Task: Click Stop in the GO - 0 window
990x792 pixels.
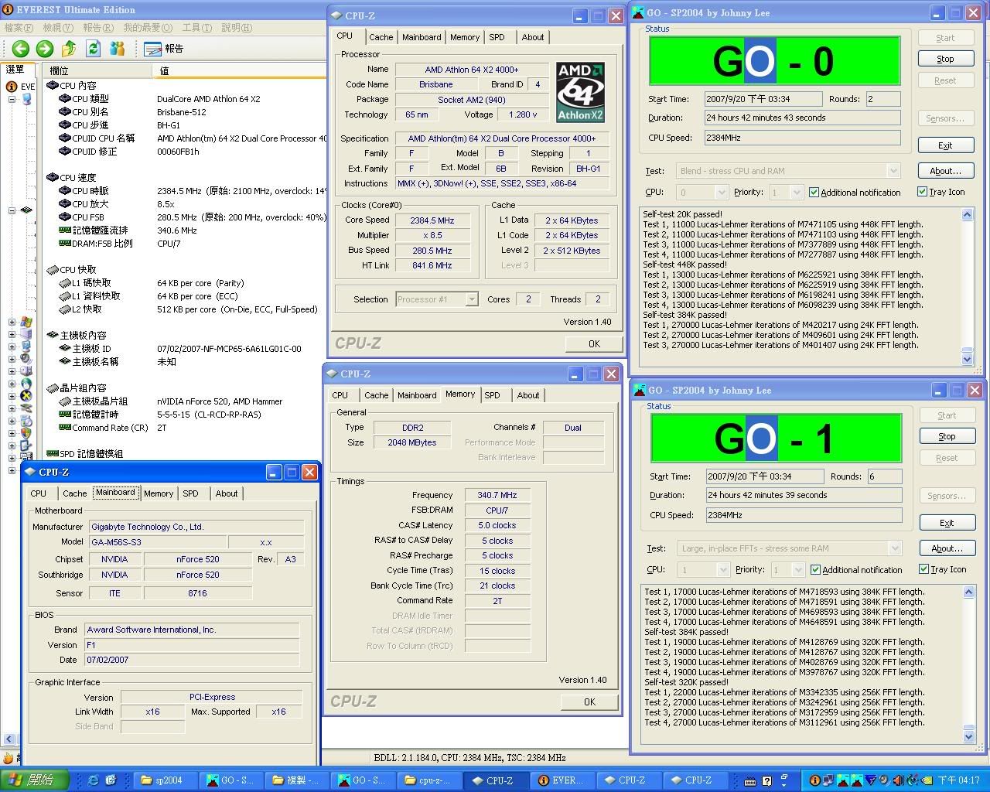Action: click(x=945, y=59)
